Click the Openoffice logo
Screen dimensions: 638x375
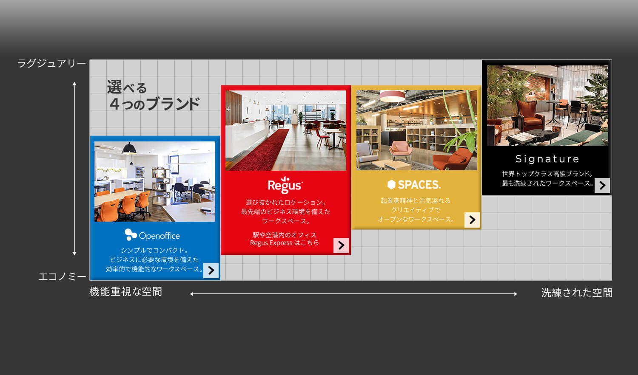click(x=152, y=235)
